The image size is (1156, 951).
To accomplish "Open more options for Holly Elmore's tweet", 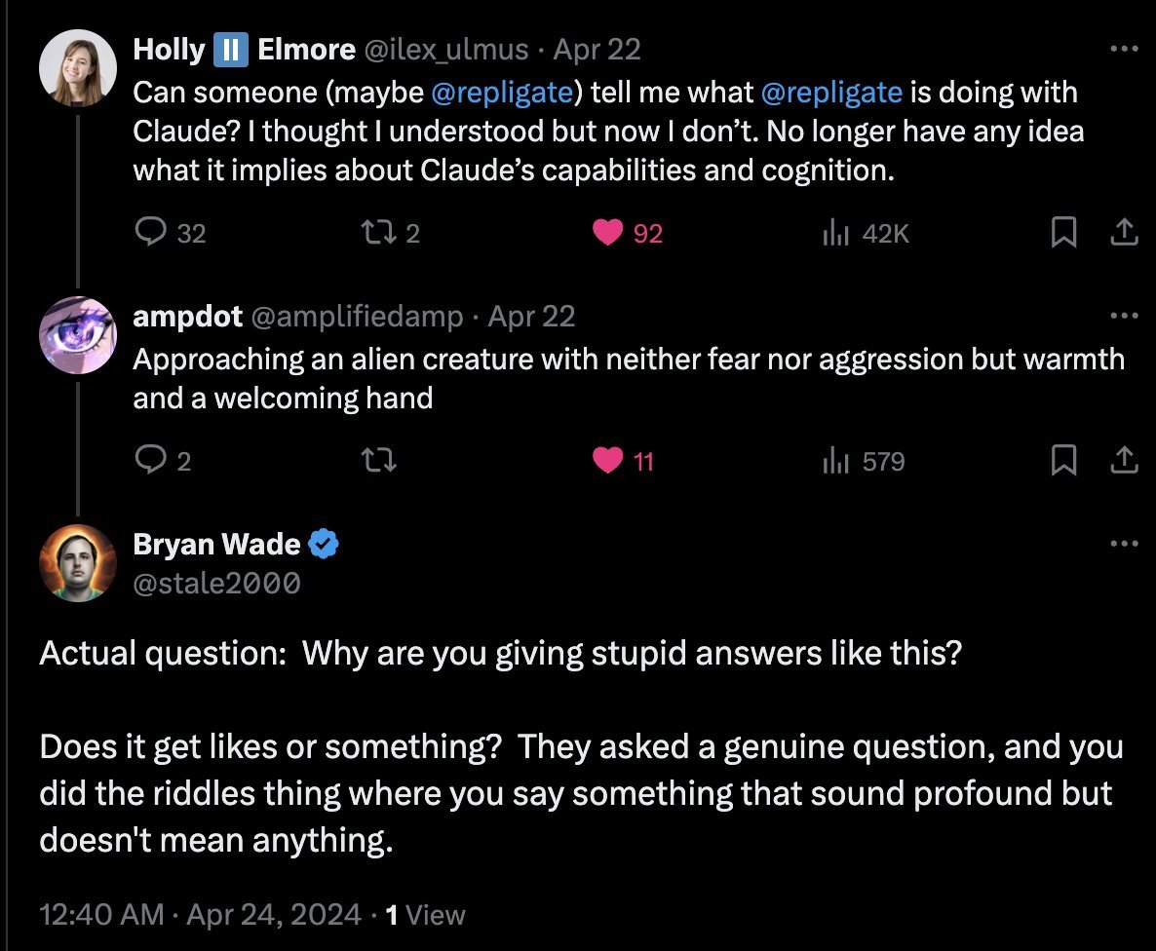I will pyautogui.click(x=1123, y=48).
